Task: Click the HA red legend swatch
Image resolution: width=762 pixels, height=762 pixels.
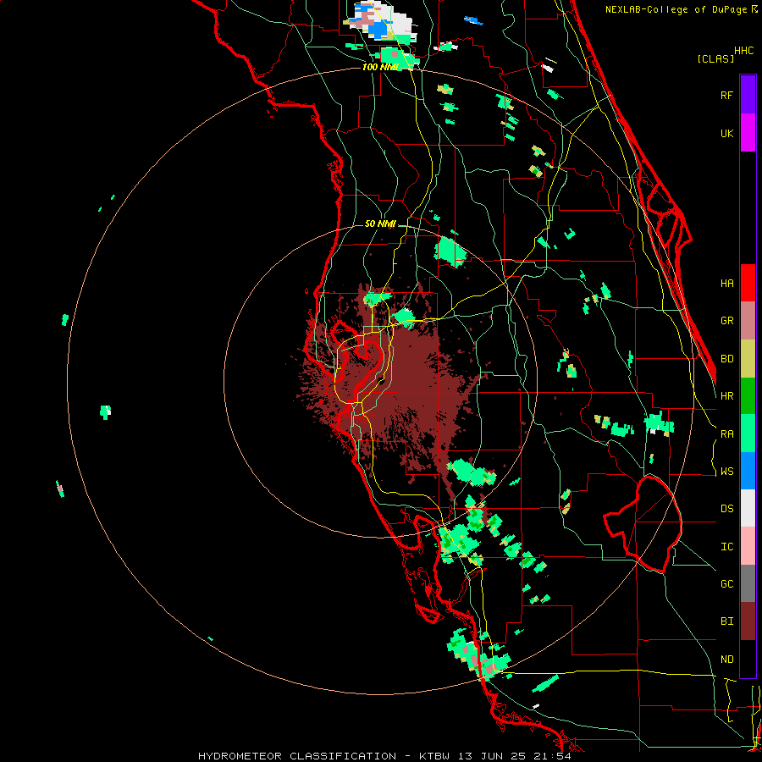Action: click(x=748, y=283)
